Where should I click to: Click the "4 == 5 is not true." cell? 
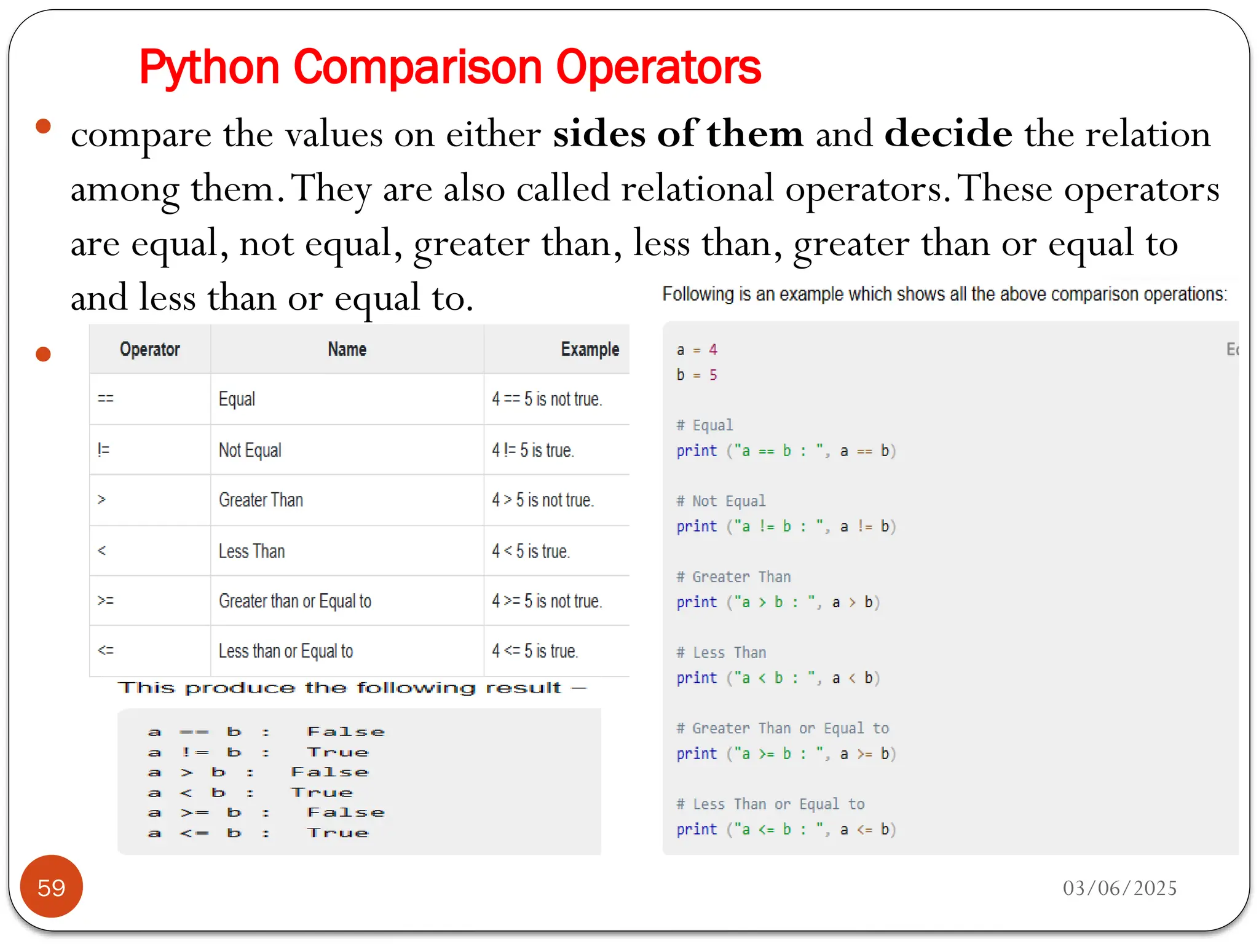click(556, 399)
